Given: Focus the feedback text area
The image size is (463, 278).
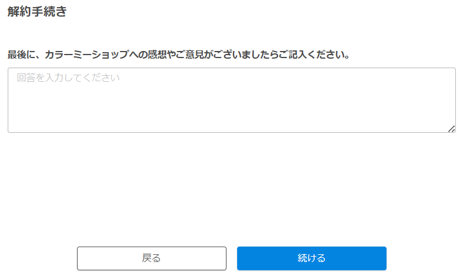Looking at the screenshot, I should click(231, 100).
